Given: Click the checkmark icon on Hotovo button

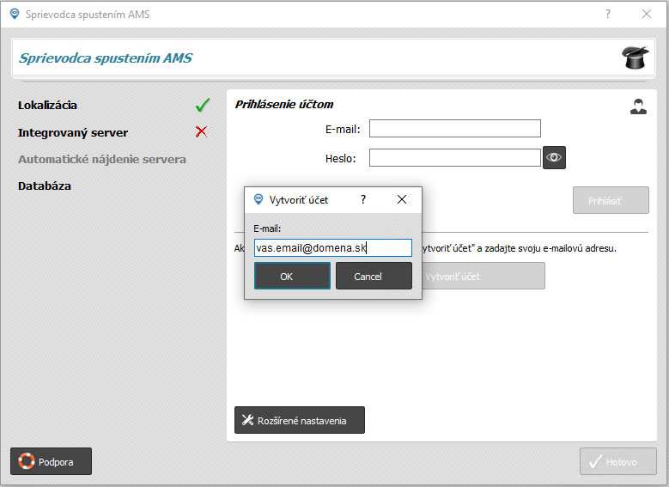Looking at the screenshot, I should pyautogui.click(x=596, y=461).
